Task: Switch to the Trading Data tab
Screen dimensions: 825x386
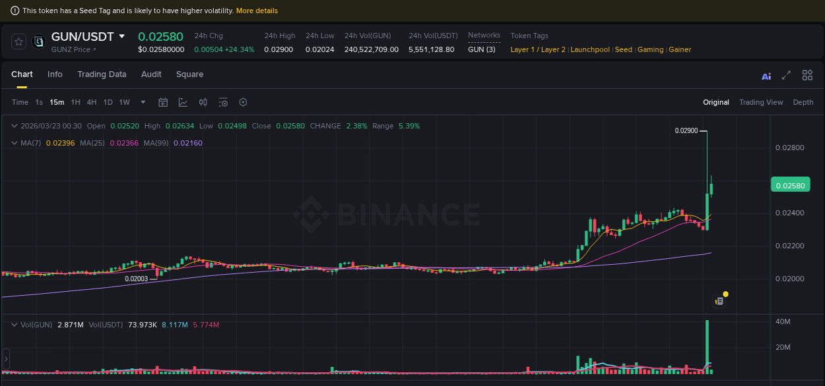Action: tap(102, 74)
